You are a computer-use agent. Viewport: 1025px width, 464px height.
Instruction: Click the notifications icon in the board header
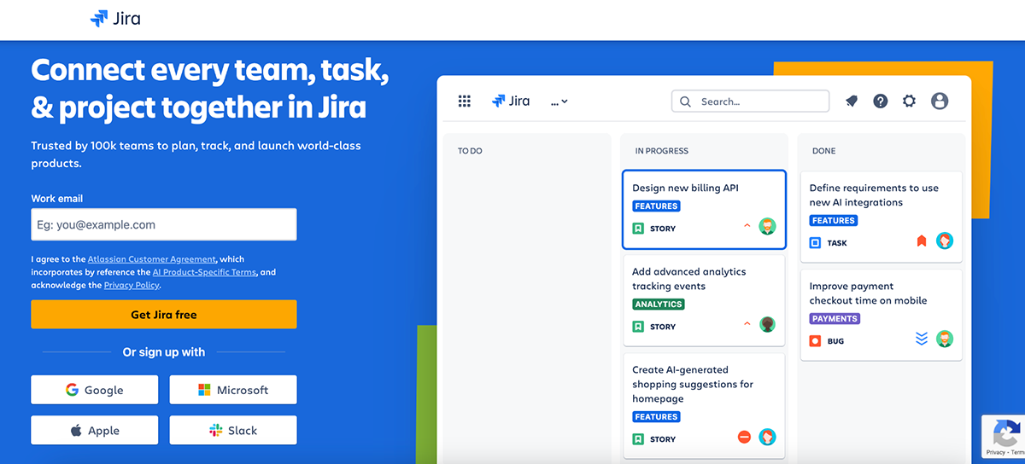[852, 101]
